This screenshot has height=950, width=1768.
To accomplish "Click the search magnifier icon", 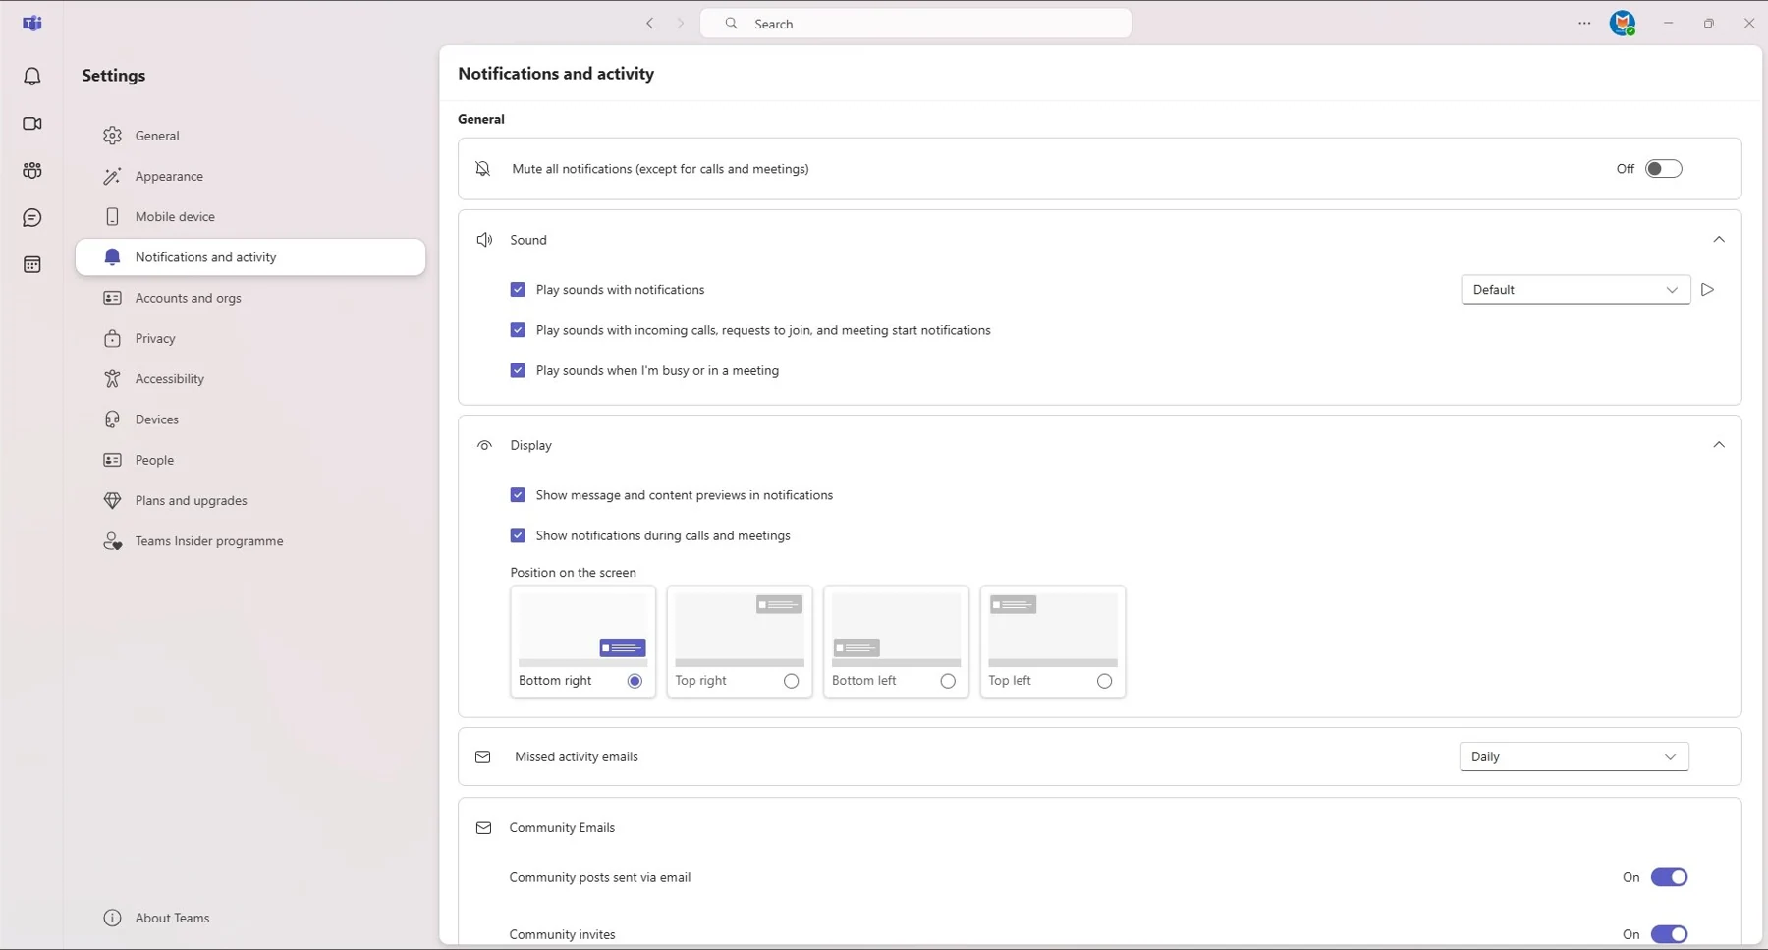I will (732, 24).
